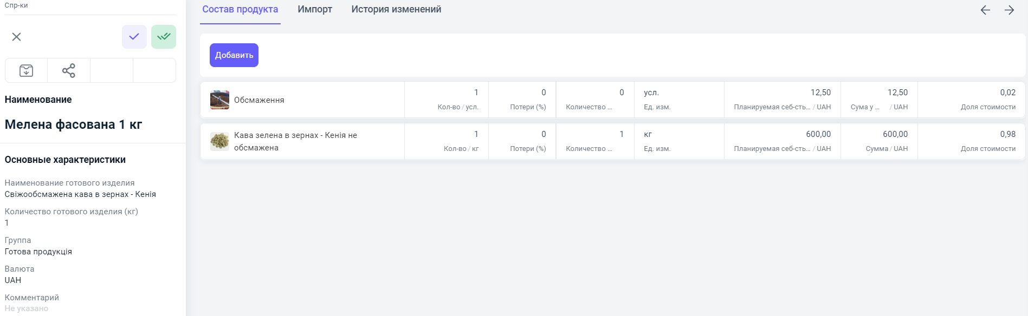This screenshot has height=316, width=1028.
Task: Click the 600,00 planned cost value
Action: [x=818, y=134]
